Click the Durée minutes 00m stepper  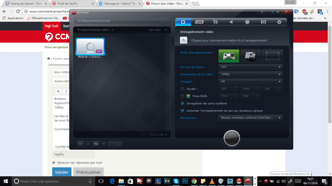(x=250, y=89)
